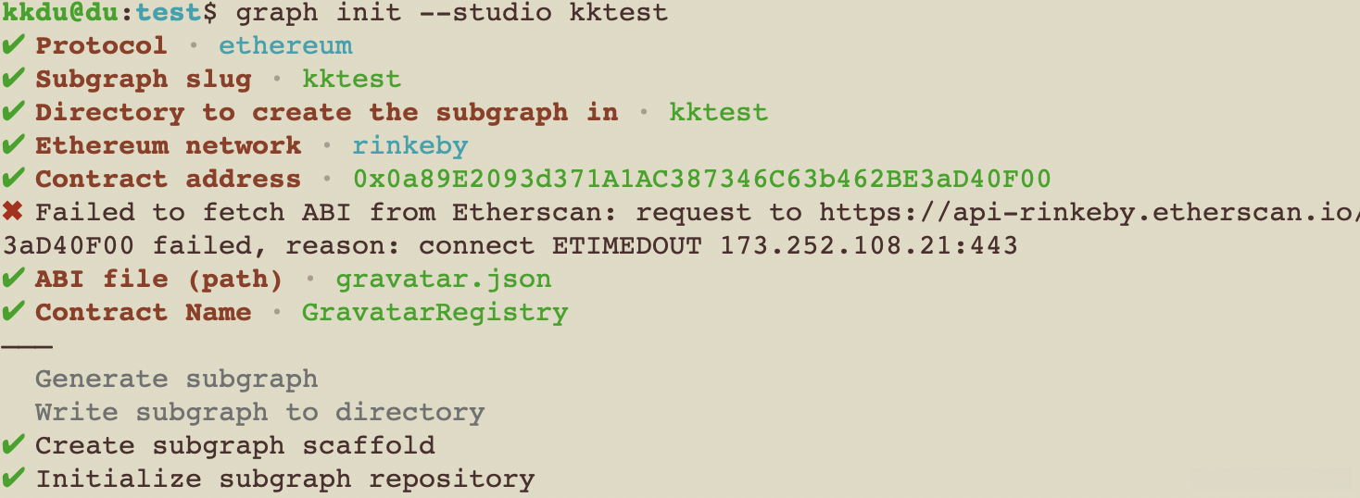Click the rinkeby network value

tap(409, 145)
